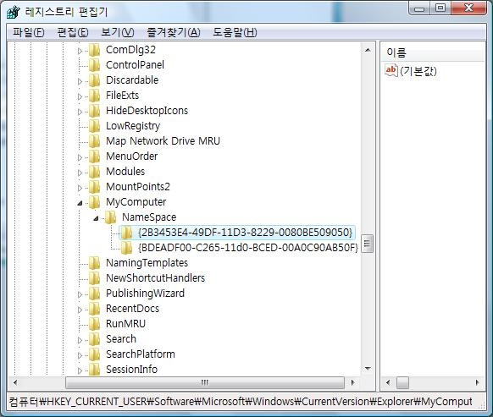Collapse the NameSpace key
The image size is (493, 417).
click(96, 218)
